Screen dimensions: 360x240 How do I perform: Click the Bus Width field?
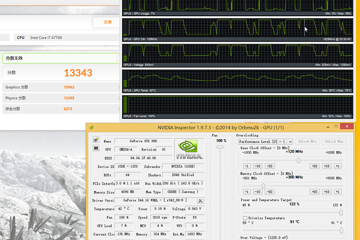[x=183, y=183]
